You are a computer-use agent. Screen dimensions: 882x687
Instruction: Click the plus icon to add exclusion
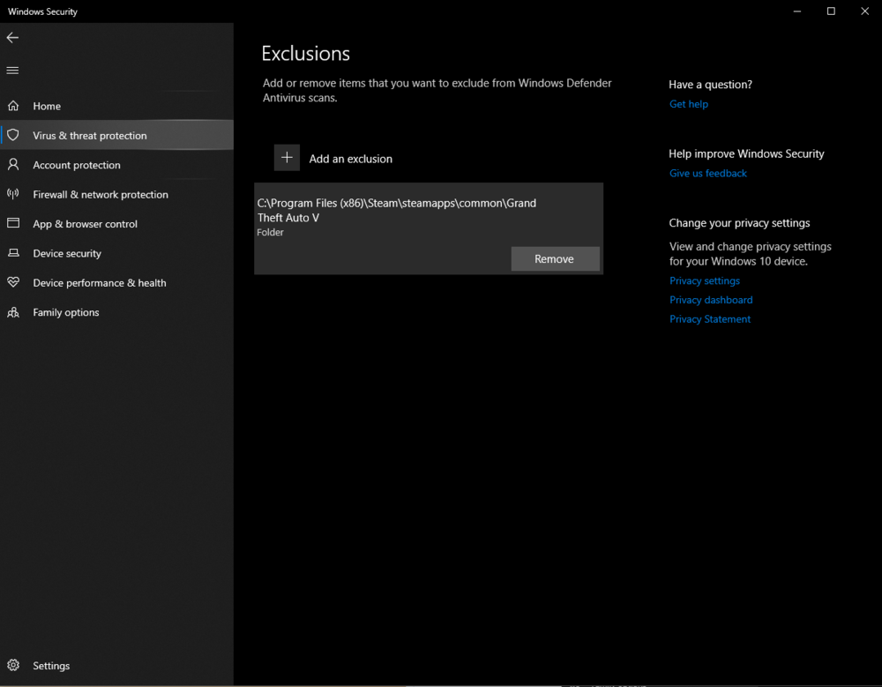287,158
